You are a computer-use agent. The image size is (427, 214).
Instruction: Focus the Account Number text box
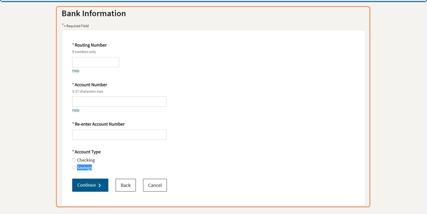[x=119, y=101]
